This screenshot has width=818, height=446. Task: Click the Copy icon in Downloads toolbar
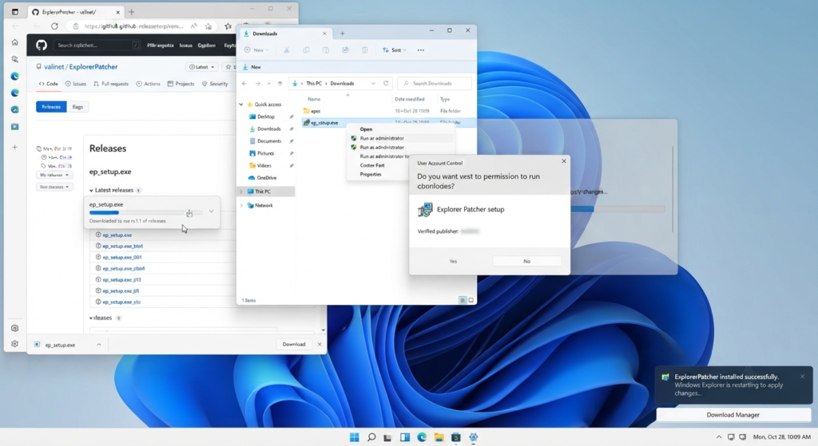click(x=306, y=50)
